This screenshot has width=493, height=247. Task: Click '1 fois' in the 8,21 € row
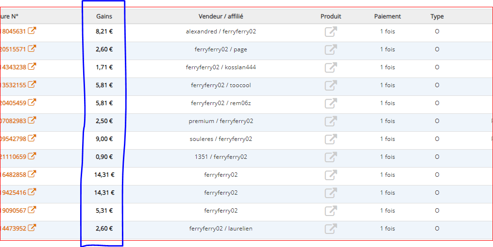coord(388,31)
